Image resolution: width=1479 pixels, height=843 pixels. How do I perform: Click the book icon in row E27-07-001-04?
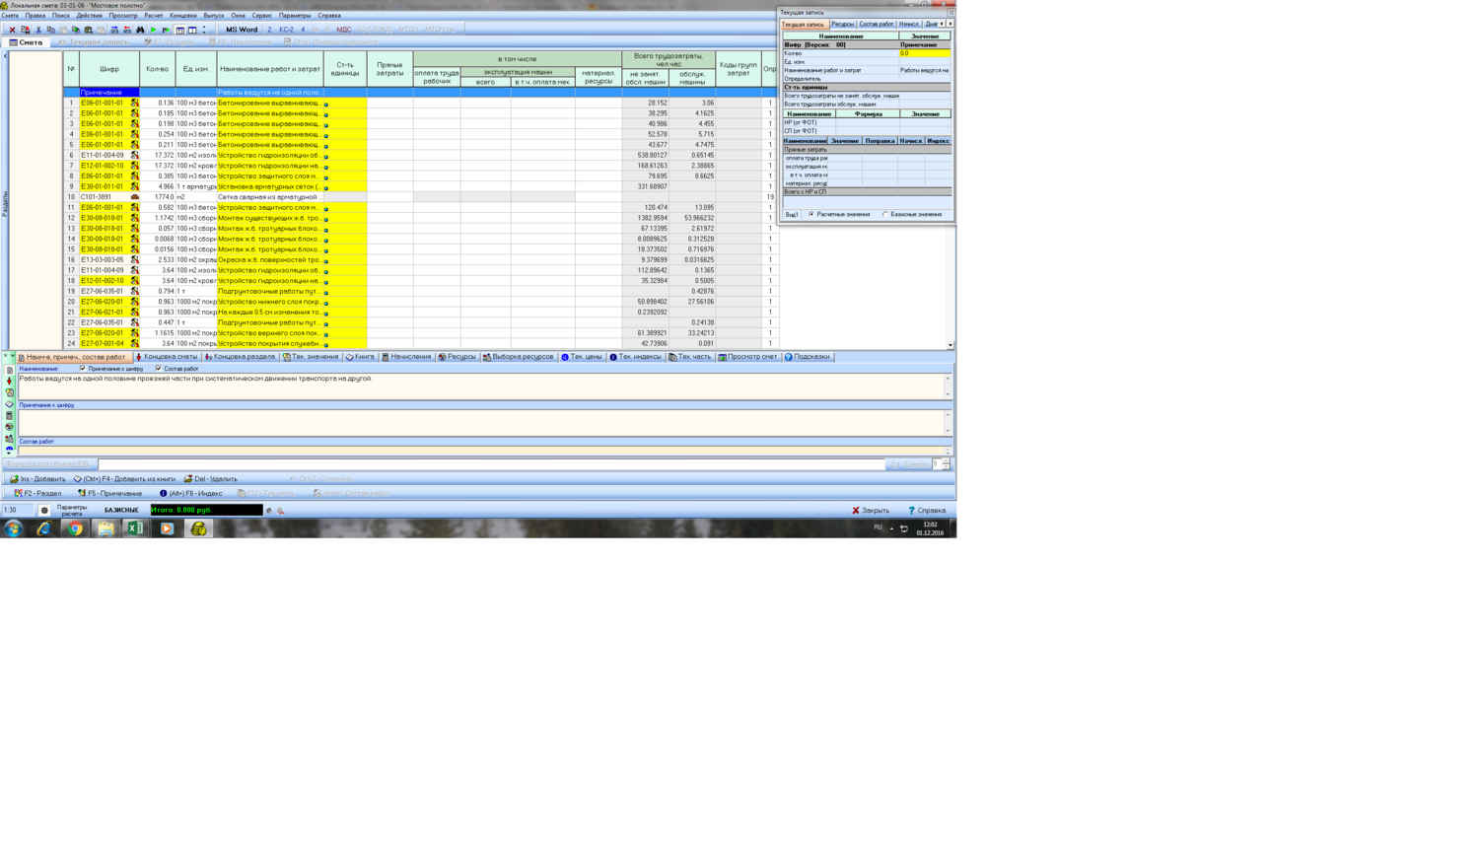pos(135,343)
